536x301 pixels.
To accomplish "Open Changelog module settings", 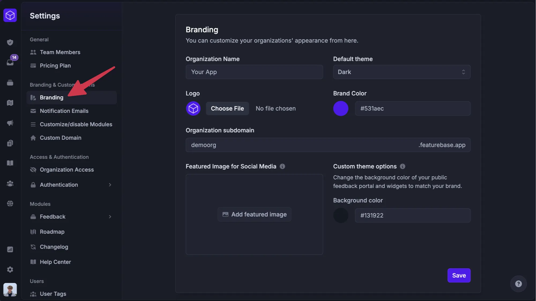I will click(72, 247).
